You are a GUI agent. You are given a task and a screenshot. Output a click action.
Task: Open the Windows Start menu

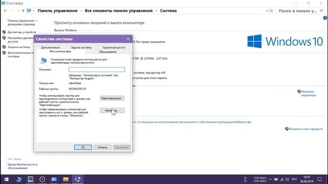coord(7,179)
